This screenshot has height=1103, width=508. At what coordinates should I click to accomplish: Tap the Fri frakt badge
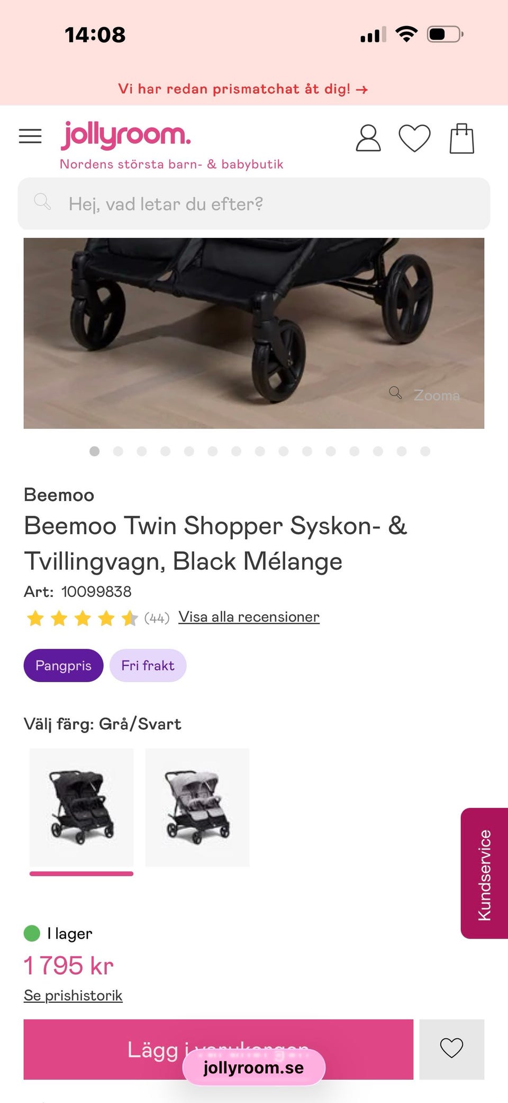click(148, 665)
